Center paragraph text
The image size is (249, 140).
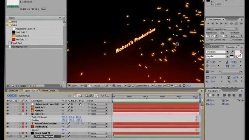[x=213, y=95]
